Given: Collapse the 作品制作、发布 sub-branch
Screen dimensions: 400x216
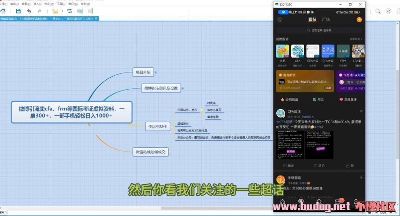Looking at the screenshot, I should coord(202,110).
